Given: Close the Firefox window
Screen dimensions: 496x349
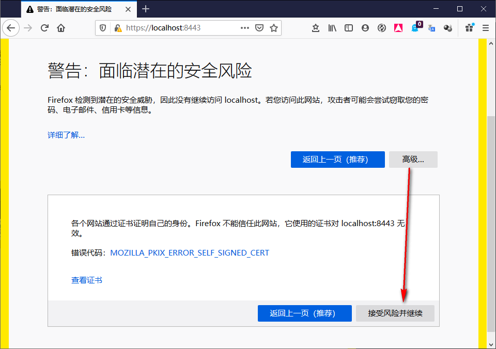Looking at the screenshot, I should click(x=484, y=9).
